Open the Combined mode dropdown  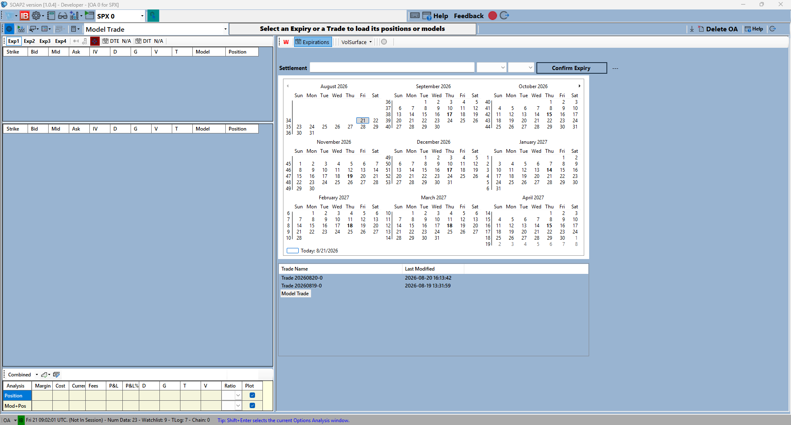pyautogui.click(x=37, y=375)
